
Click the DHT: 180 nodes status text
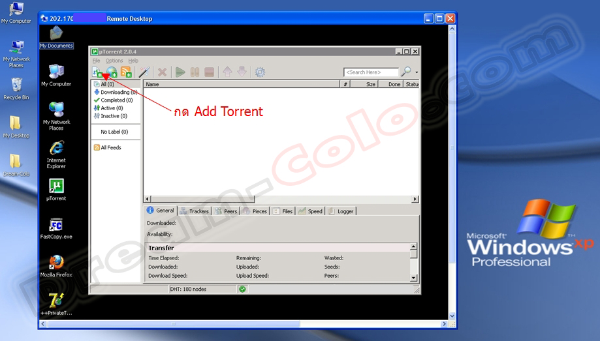188,289
